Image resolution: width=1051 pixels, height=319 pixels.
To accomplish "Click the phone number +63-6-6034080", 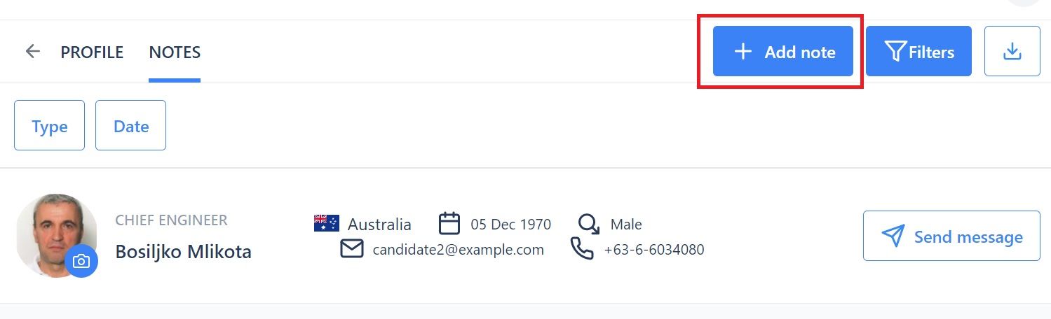I will [x=654, y=249].
